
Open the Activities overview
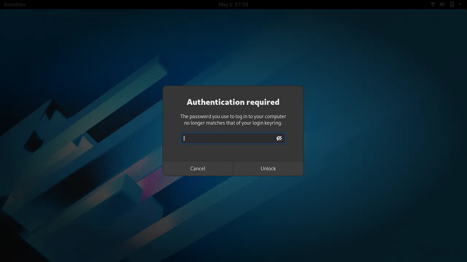[x=15, y=4]
